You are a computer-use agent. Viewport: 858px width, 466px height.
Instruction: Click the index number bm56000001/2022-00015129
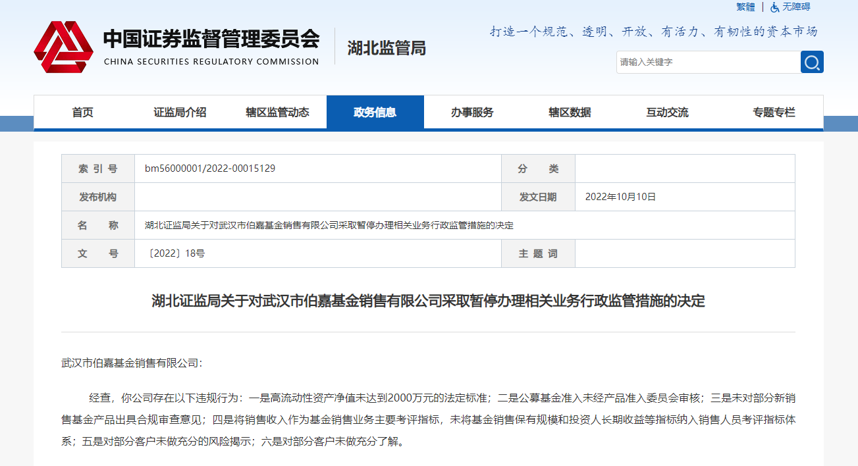(210, 168)
